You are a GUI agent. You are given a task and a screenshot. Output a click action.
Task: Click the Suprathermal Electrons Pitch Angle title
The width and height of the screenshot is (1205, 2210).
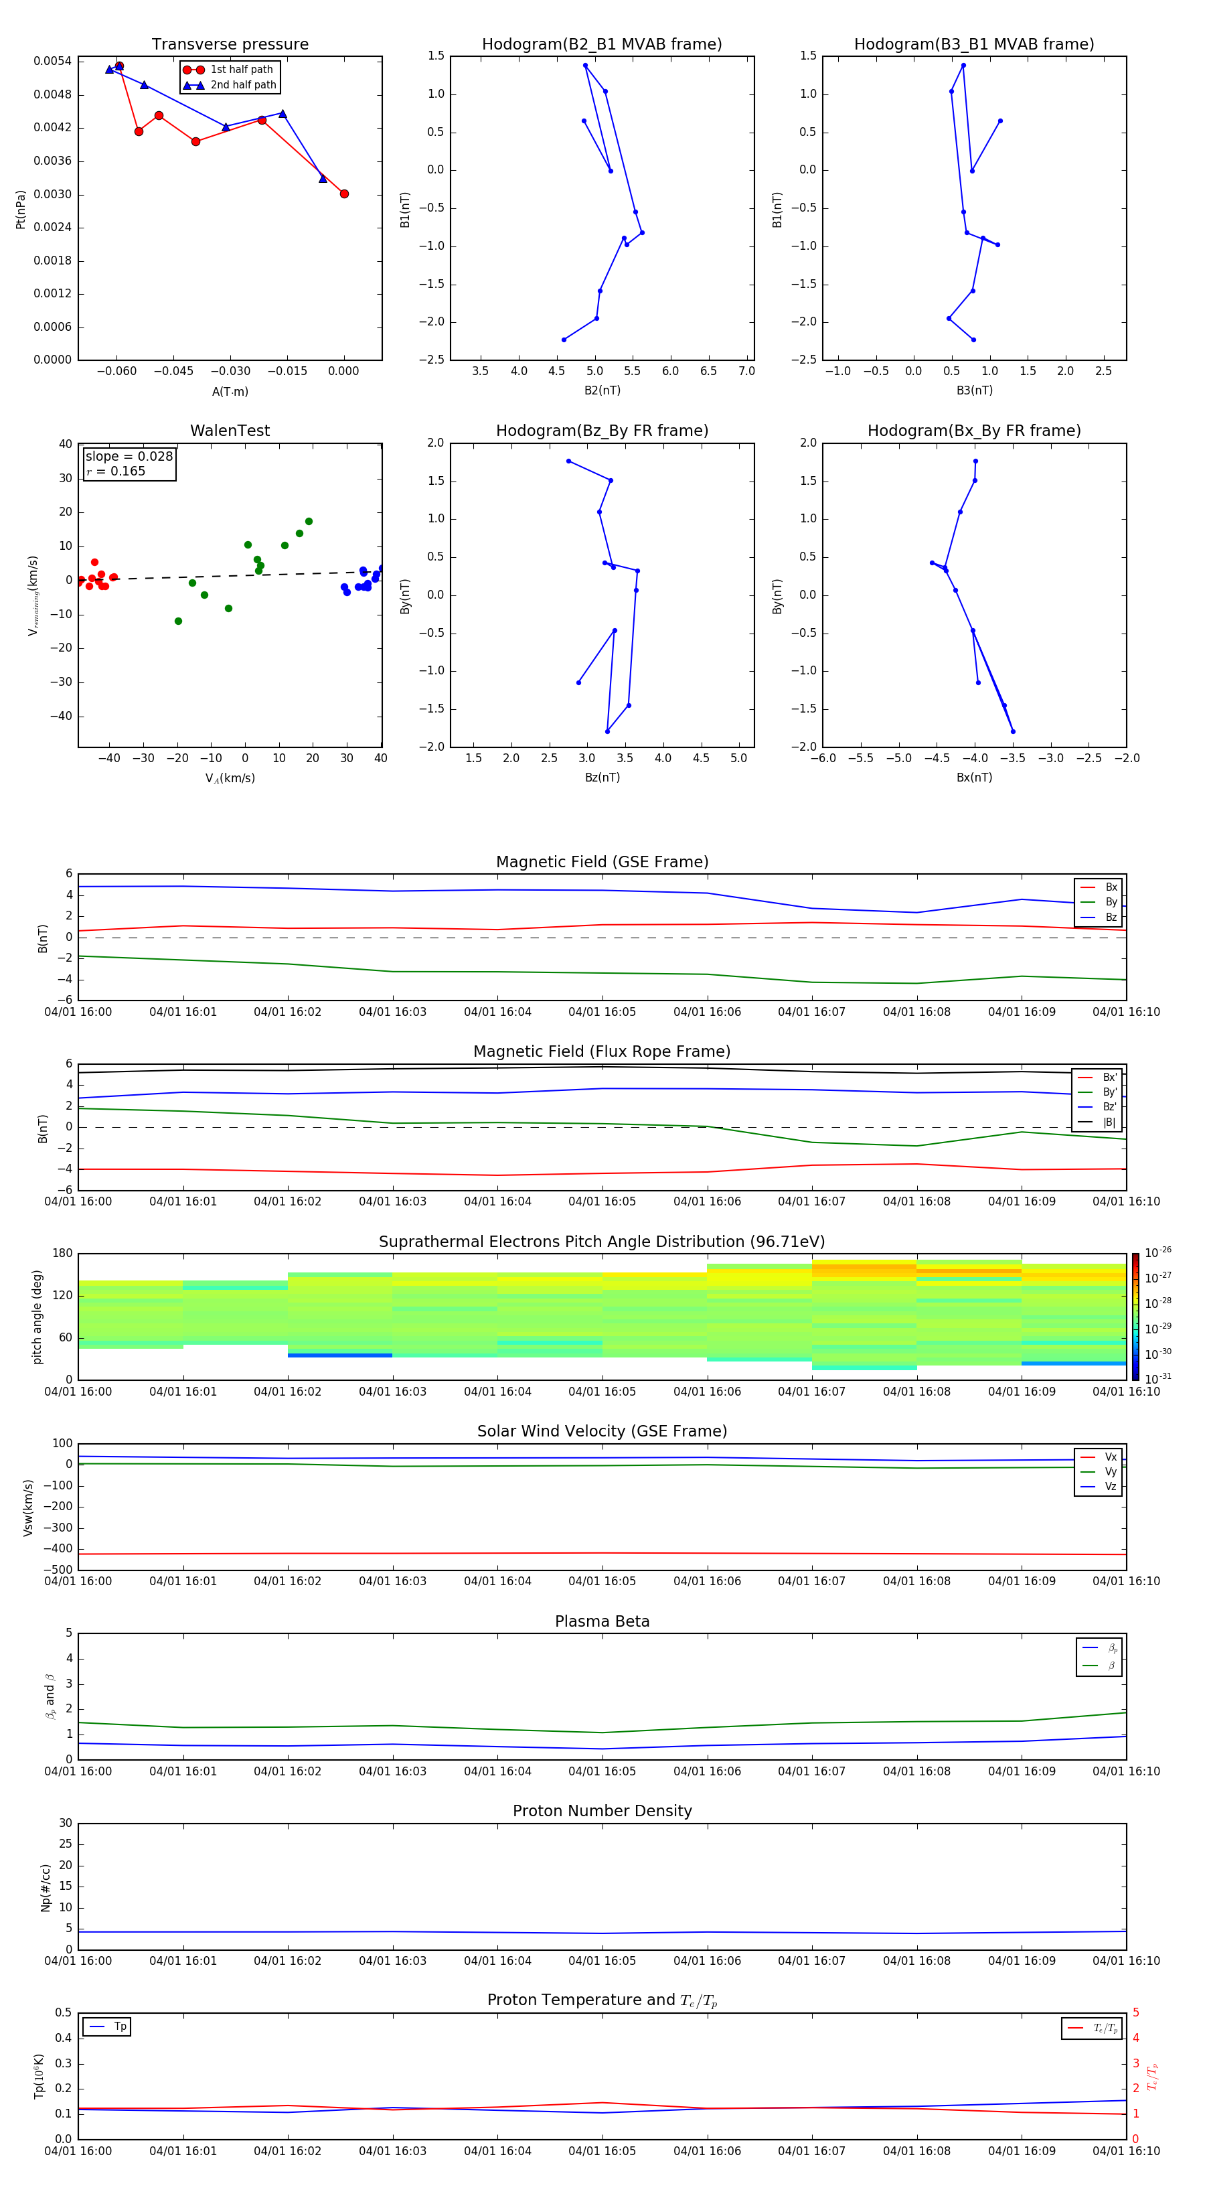click(602, 1242)
